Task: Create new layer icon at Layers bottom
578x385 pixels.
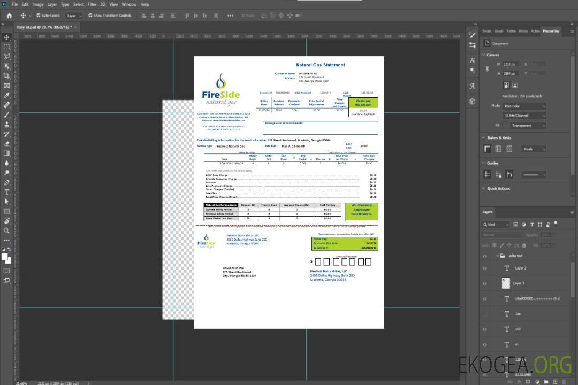Action: (555, 382)
